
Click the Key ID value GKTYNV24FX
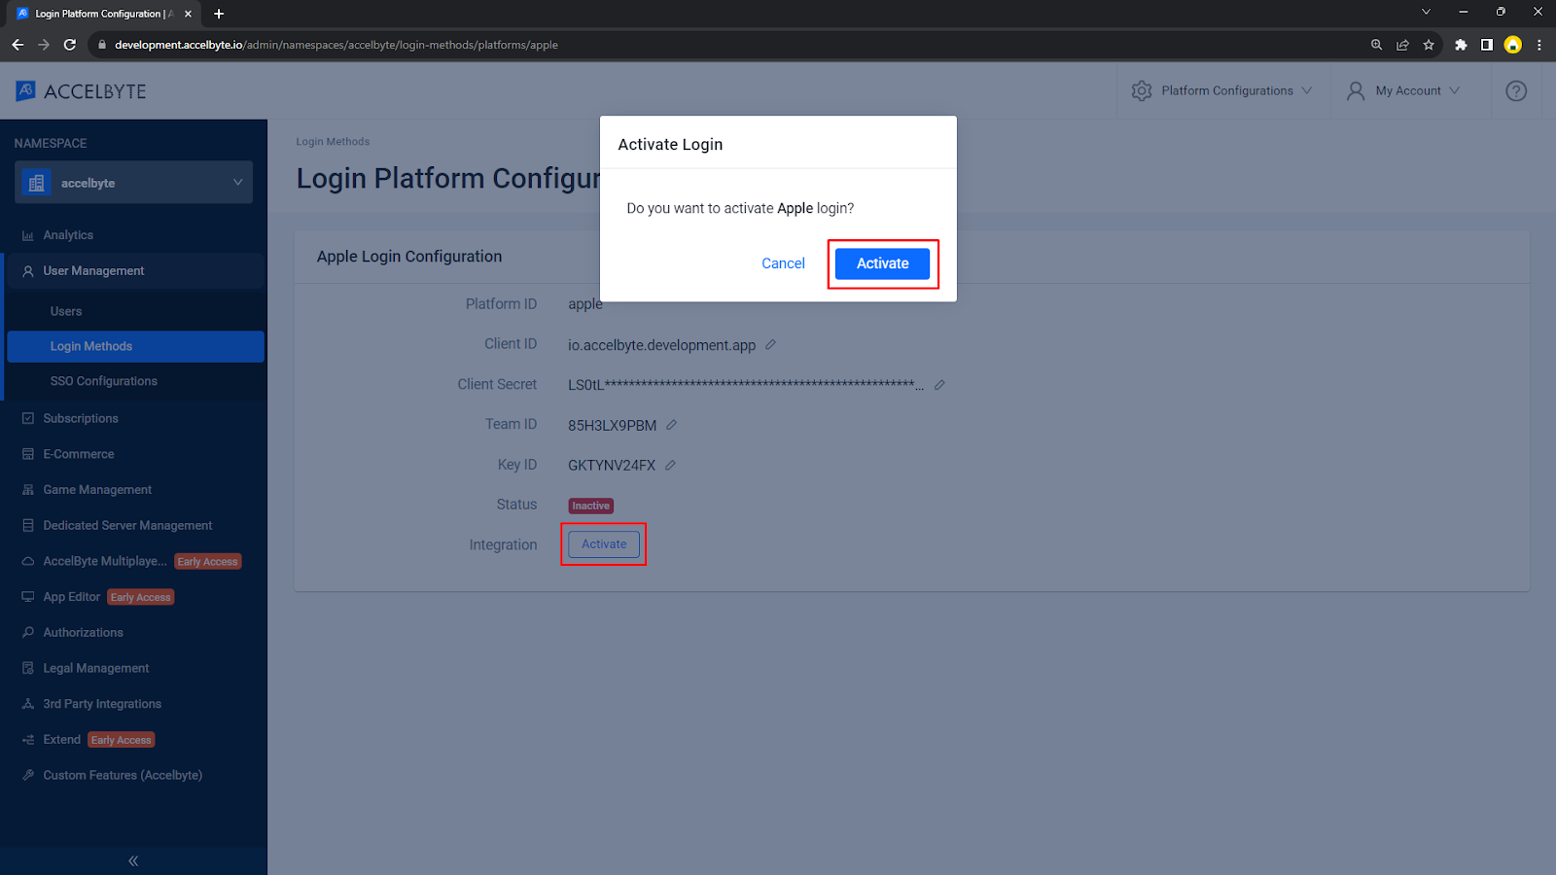pyautogui.click(x=612, y=466)
